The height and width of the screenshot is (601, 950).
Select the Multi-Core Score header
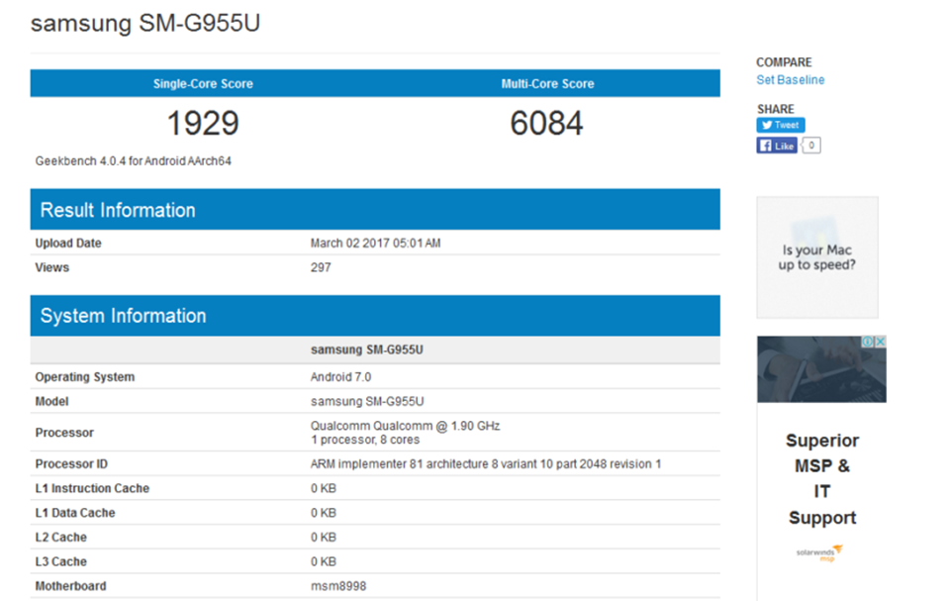click(x=547, y=84)
